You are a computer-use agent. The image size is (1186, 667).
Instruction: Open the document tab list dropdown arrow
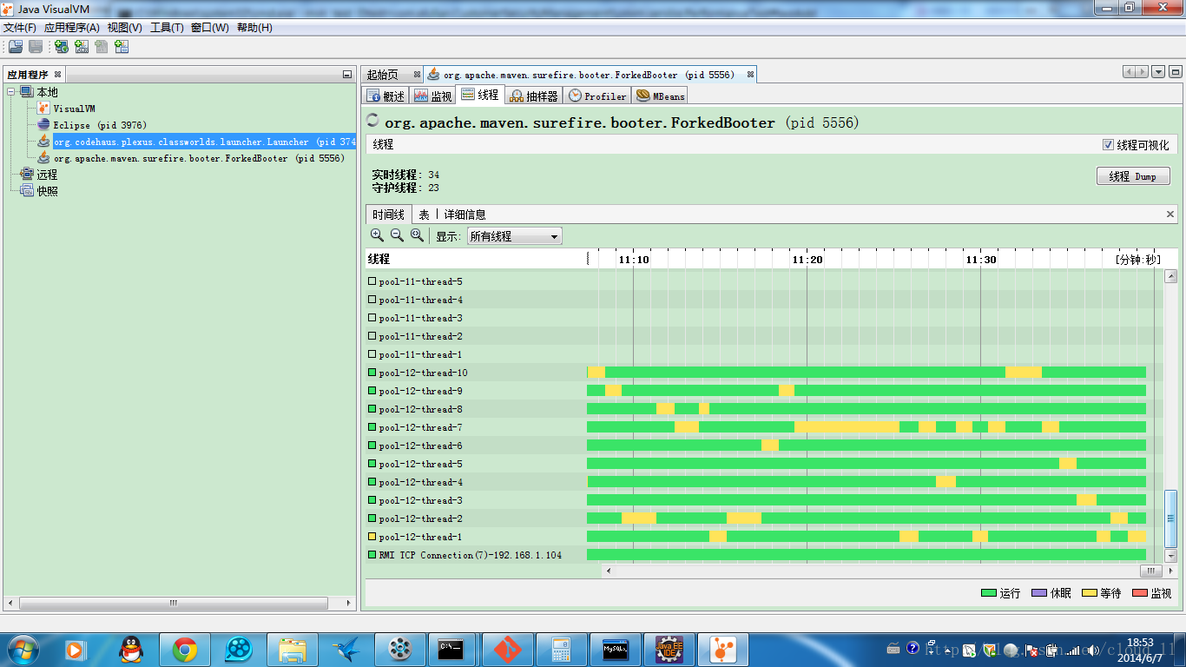pos(1158,72)
